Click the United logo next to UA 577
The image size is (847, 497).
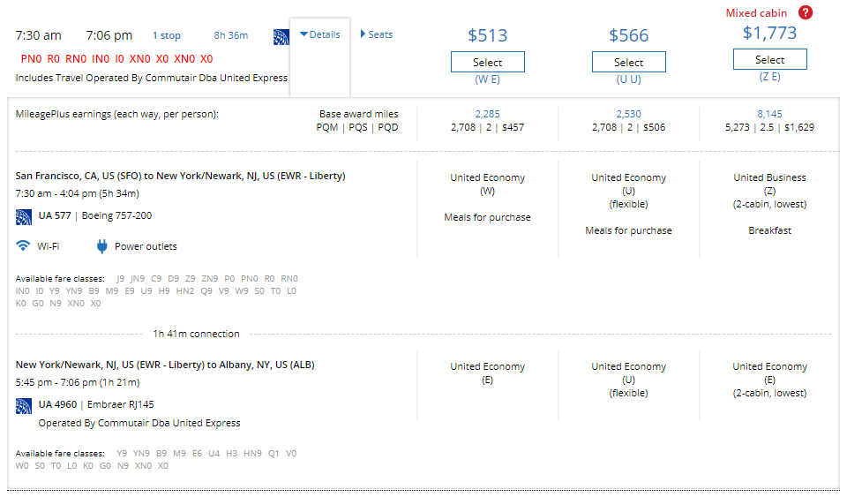[24, 216]
